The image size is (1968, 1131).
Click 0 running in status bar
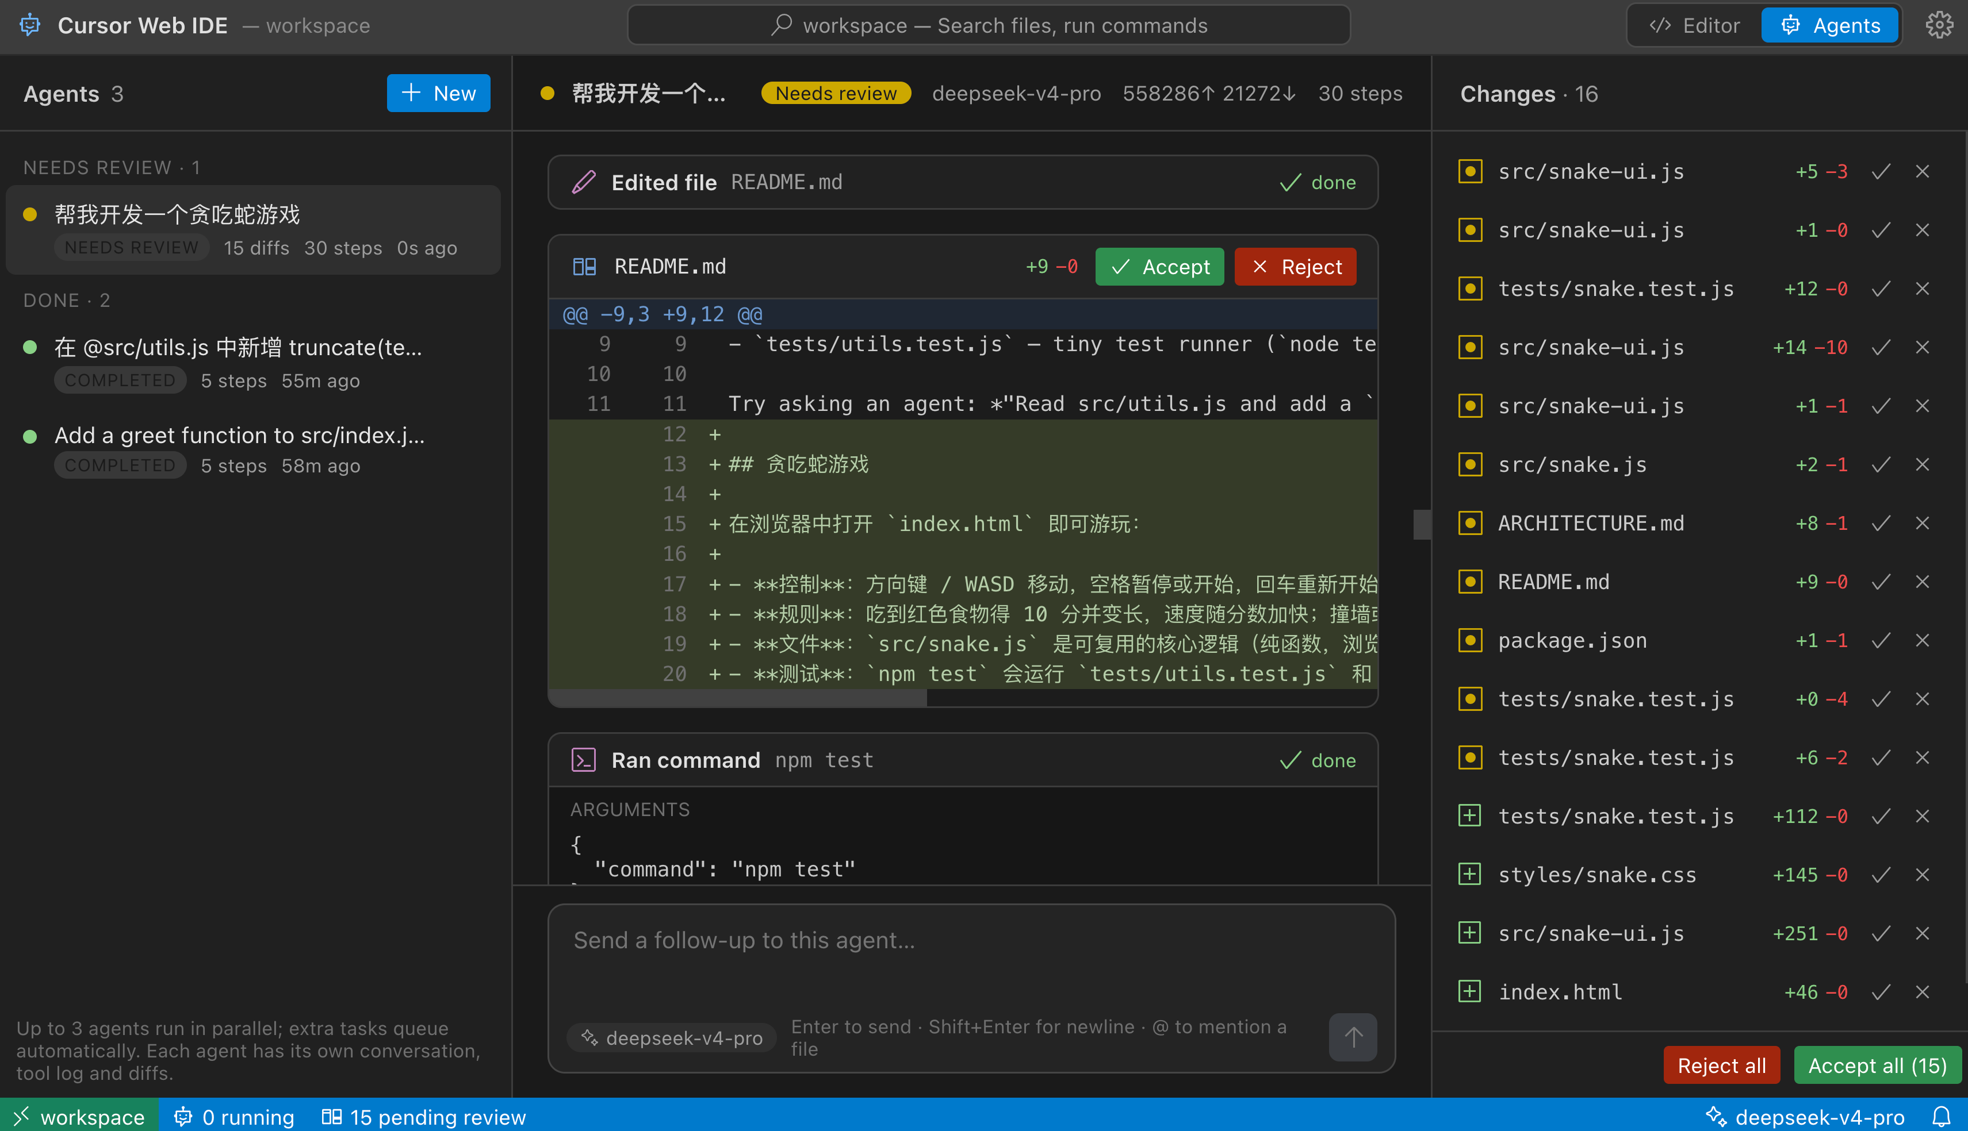234,1116
